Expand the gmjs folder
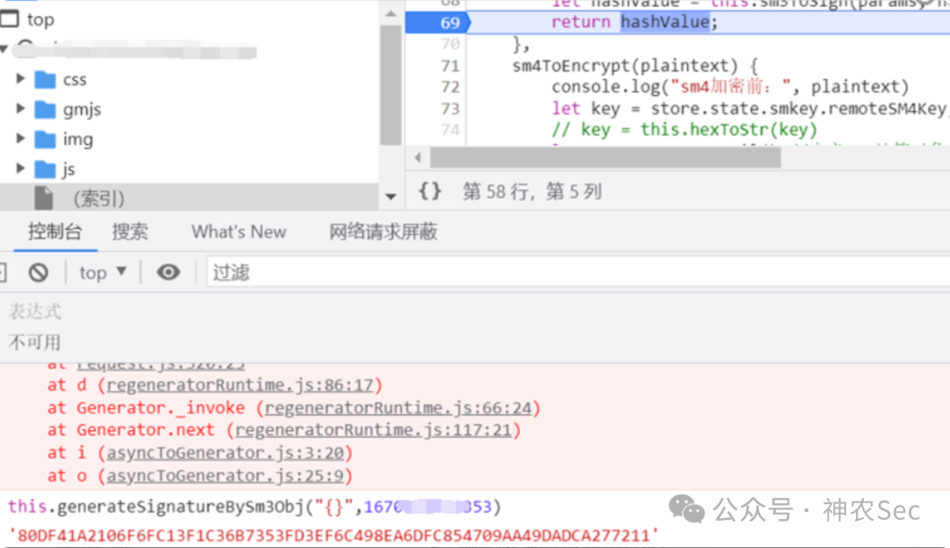 click(20, 109)
